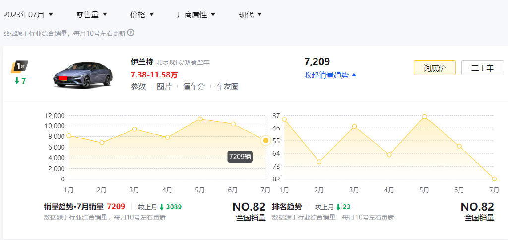Click the 销量趋势•7月销量 heading
The image size is (508, 240).
[73, 207]
